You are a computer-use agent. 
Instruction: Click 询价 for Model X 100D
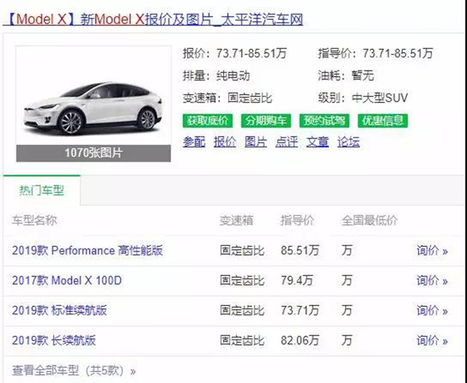tap(432, 280)
